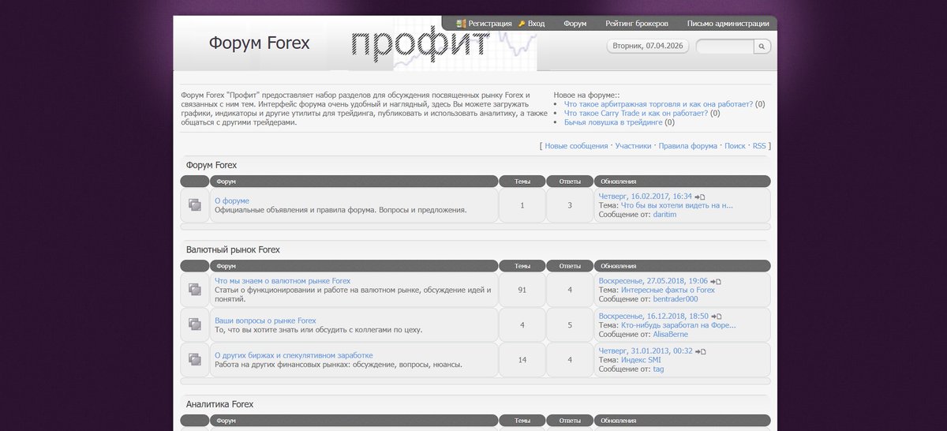
Task: Click the key icon beside Вход
Action: [x=522, y=24]
